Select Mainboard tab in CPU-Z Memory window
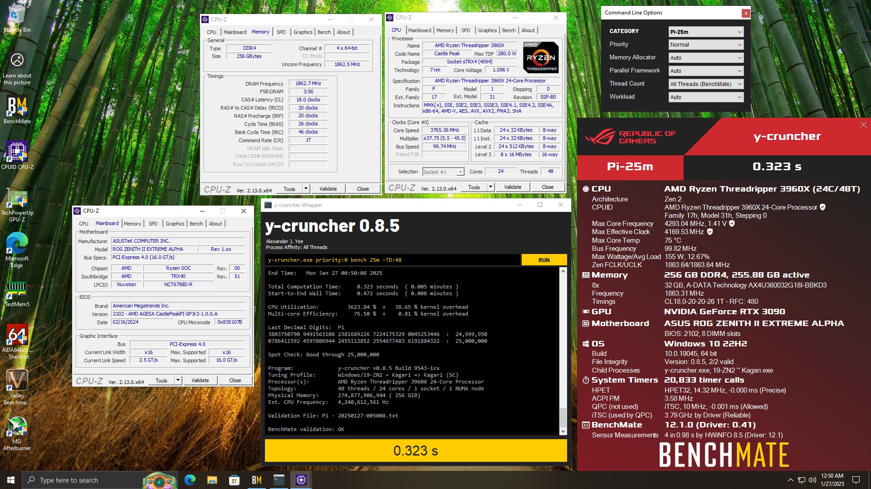This screenshot has width=871, height=489. tap(235, 32)
